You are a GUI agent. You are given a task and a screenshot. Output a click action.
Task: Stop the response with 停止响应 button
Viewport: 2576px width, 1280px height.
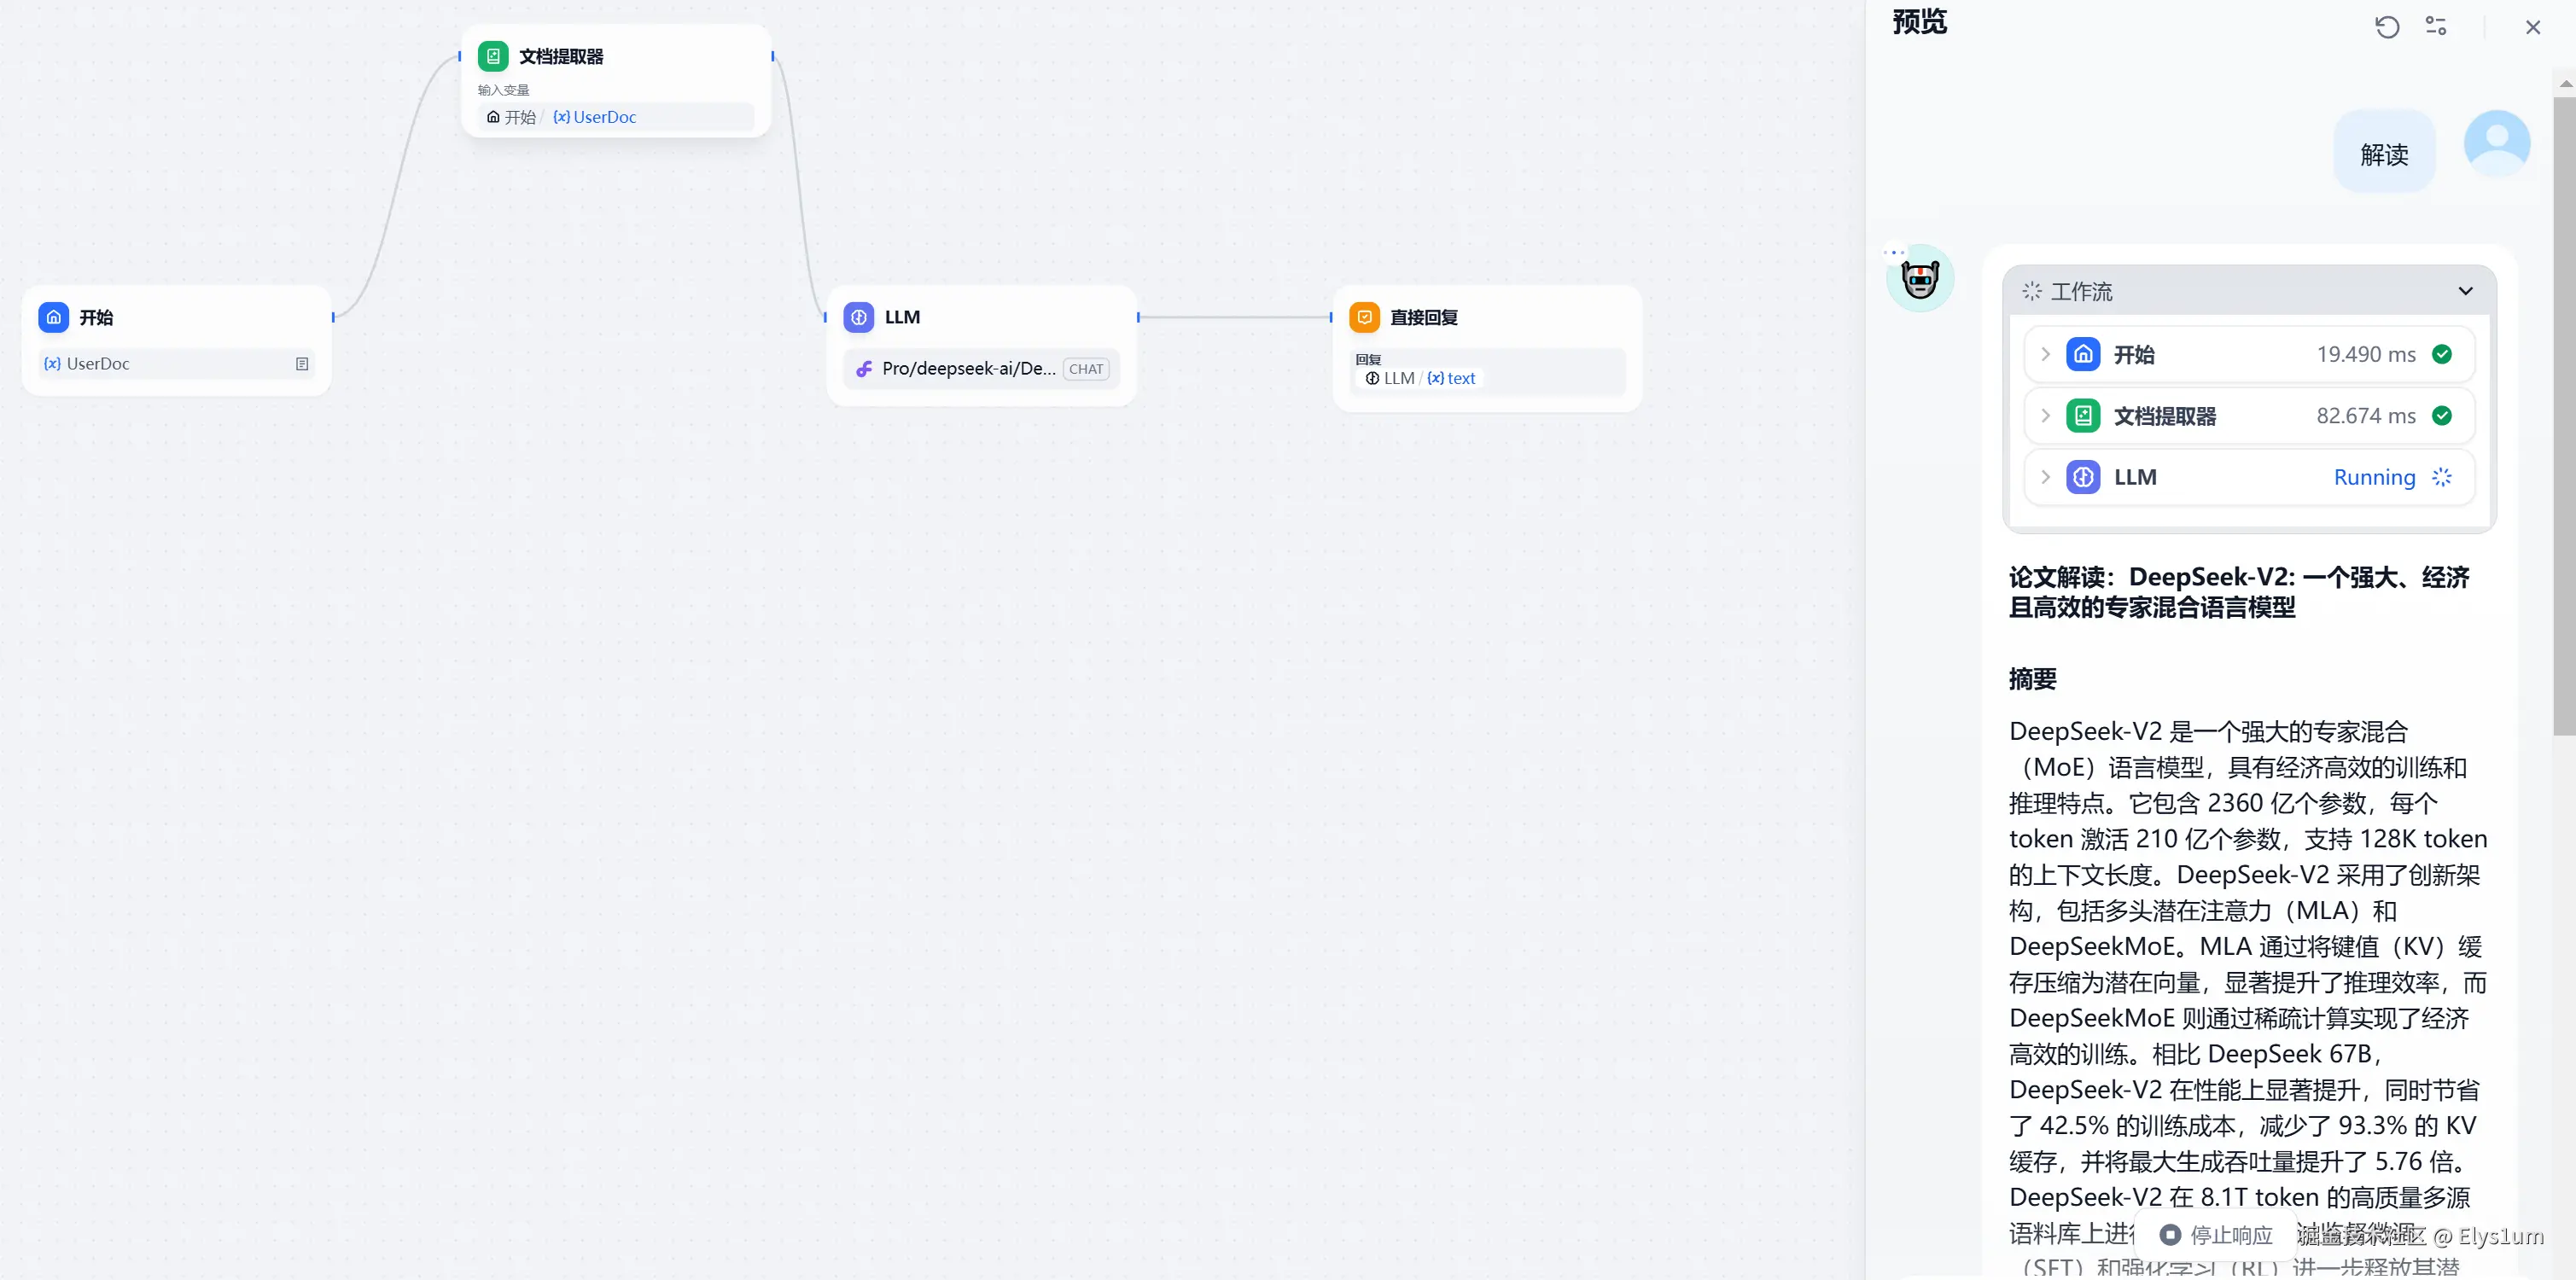click(2216, 1235)
